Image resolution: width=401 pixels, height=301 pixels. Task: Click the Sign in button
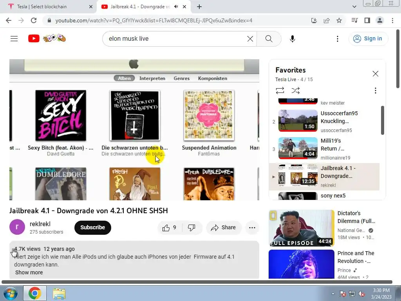point(368,39)
